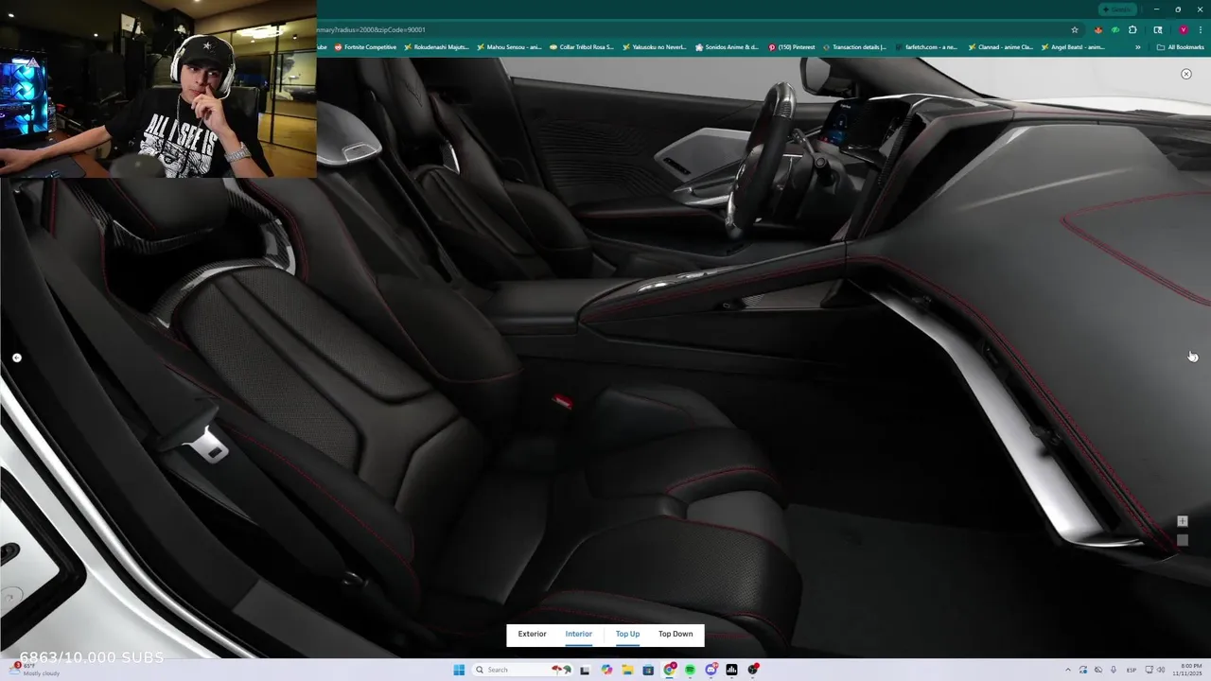This screenshot has width=1211, height=681.
Task: Open the Chrome profile avatar
Action: 1183,29
